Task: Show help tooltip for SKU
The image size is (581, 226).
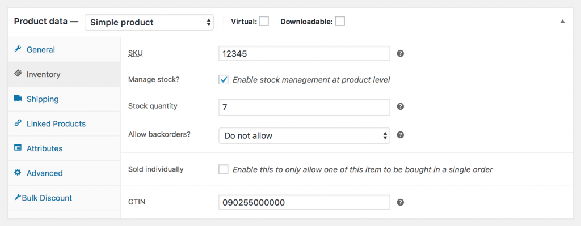Action: click(400, 54)
